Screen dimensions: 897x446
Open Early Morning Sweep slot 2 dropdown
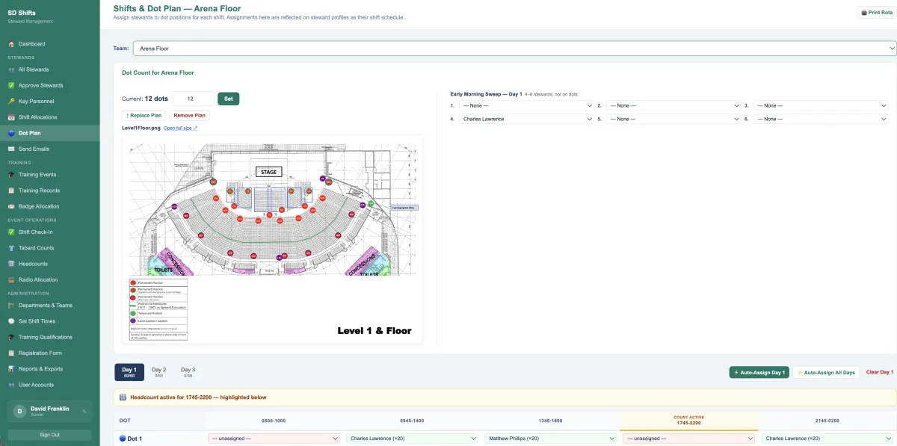[x=673, y=106]
